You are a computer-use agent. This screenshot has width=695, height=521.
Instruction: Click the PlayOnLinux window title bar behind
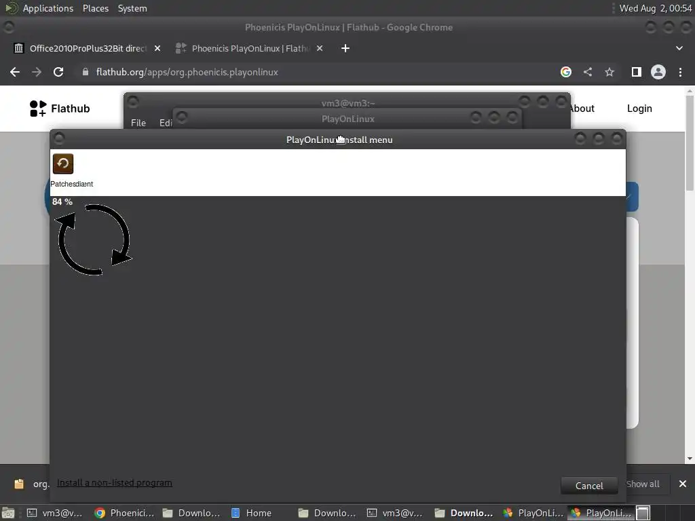(x=348, y=119)
